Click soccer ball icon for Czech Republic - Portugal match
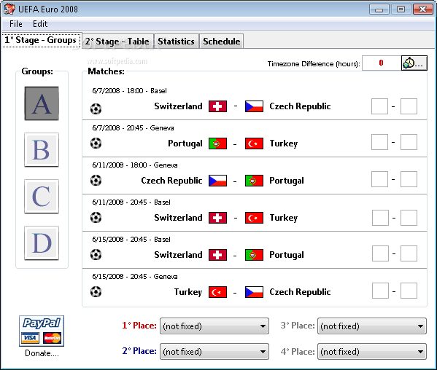 pos(96,181)
